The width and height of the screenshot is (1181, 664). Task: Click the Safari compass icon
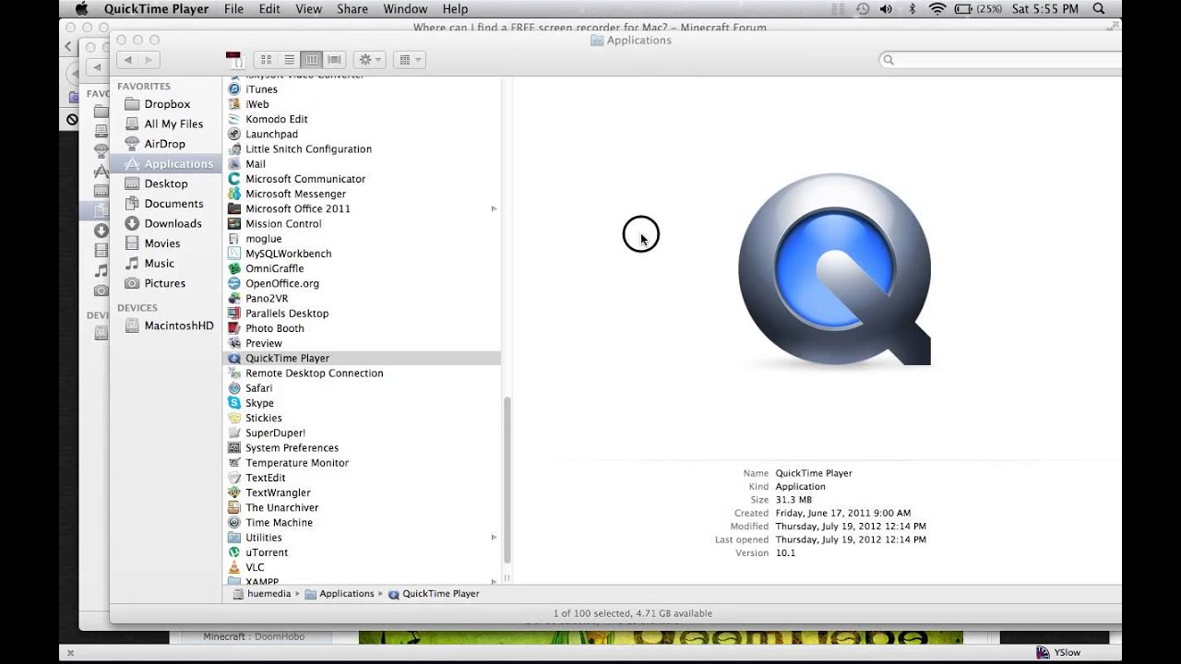tap(234, 388)
